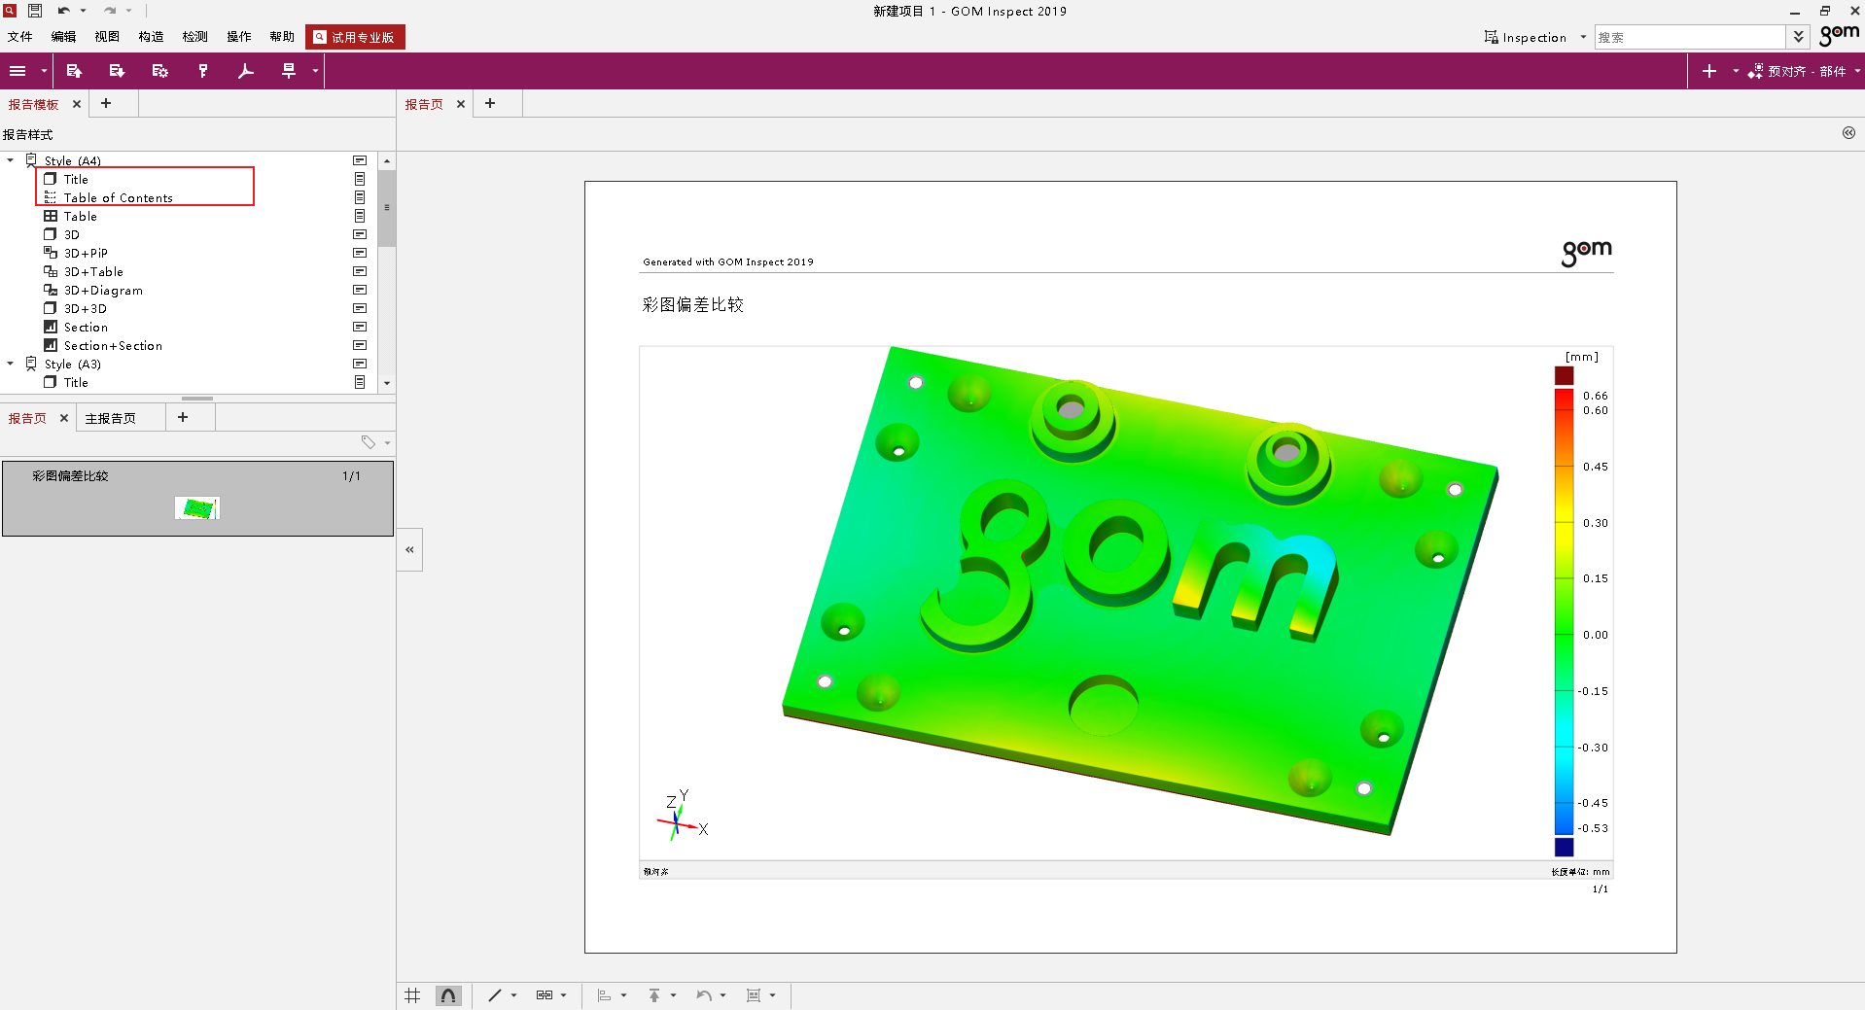Click the 试用专业版 button

[355, 37]
